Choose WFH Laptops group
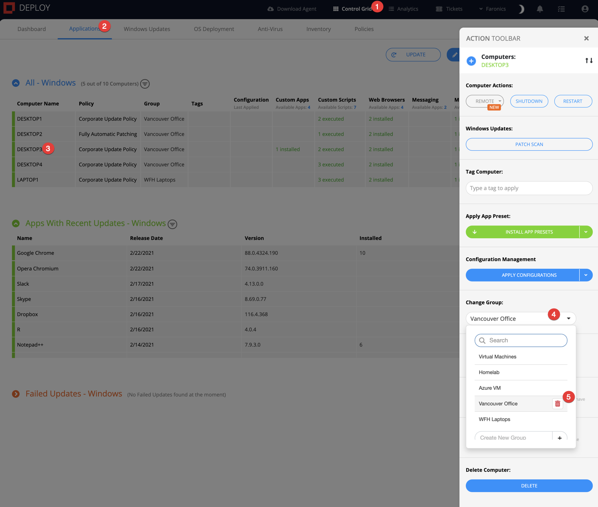The height and width of the screenshot is (507, 598). tap(521, 419)
